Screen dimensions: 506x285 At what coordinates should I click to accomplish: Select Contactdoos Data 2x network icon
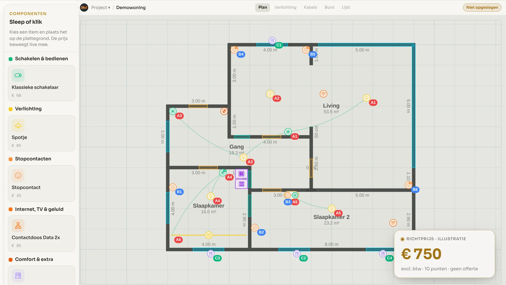pyautogui.click(x=18, y=225)
